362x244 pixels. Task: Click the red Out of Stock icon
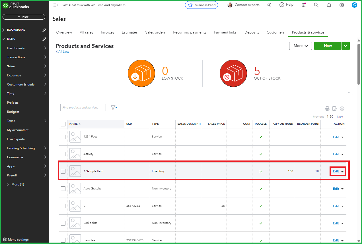pos(233,73)
